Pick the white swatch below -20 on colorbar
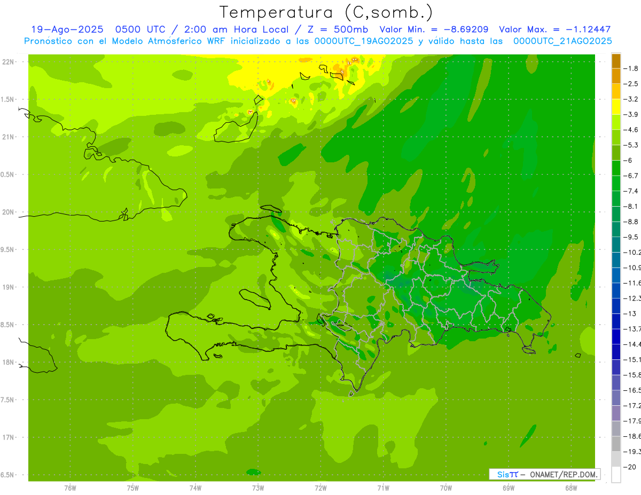The width and height of the screenshot is (641, 495). coord(616,475)
